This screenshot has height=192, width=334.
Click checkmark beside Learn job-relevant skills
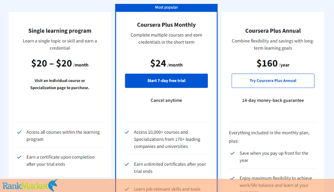(x=127, y=189)
